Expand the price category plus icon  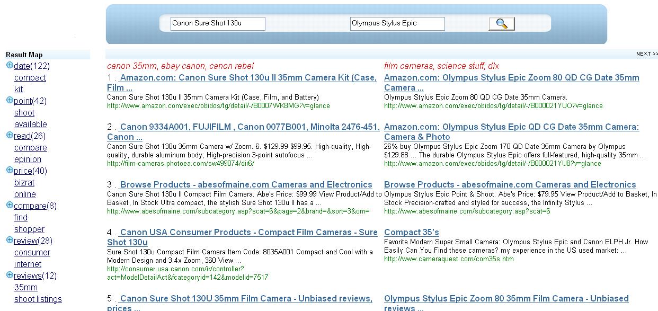coord(10,171)
